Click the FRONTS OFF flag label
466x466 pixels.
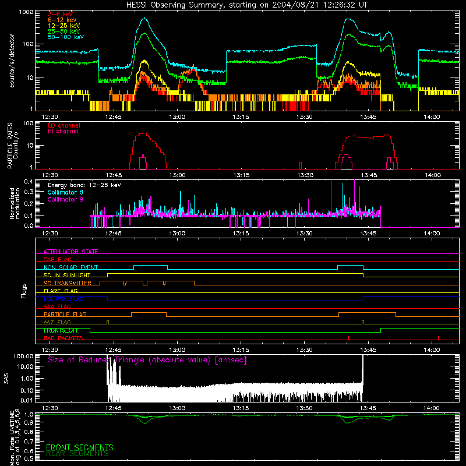click(x=61, y=330)
